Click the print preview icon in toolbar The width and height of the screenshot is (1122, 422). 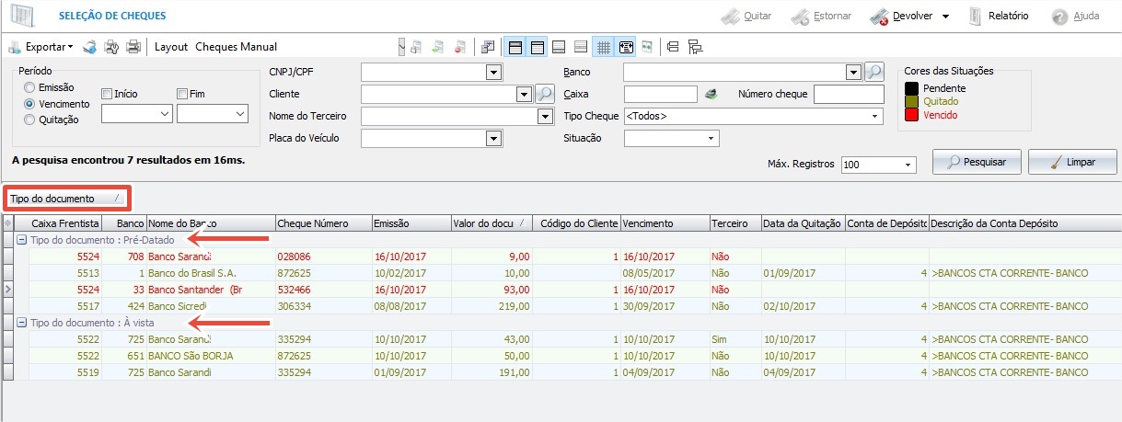pos(111,46)
